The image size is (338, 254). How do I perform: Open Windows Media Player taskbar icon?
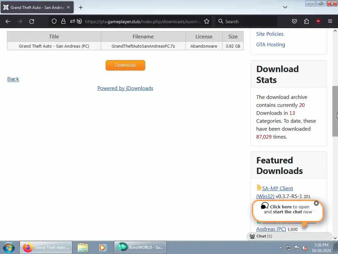tap(102, 247)
